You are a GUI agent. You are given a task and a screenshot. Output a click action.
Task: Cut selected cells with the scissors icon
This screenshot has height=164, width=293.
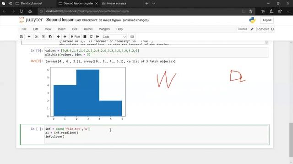(37, 36)
